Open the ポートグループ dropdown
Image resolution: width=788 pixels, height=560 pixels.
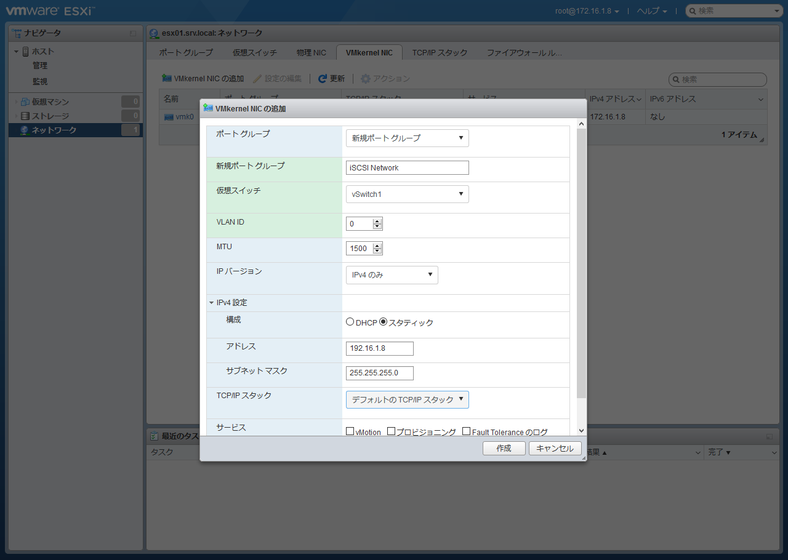[x=408, y=138]
